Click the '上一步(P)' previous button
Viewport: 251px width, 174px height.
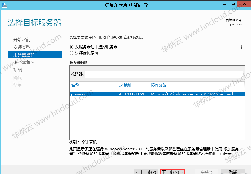click(146, 172)
